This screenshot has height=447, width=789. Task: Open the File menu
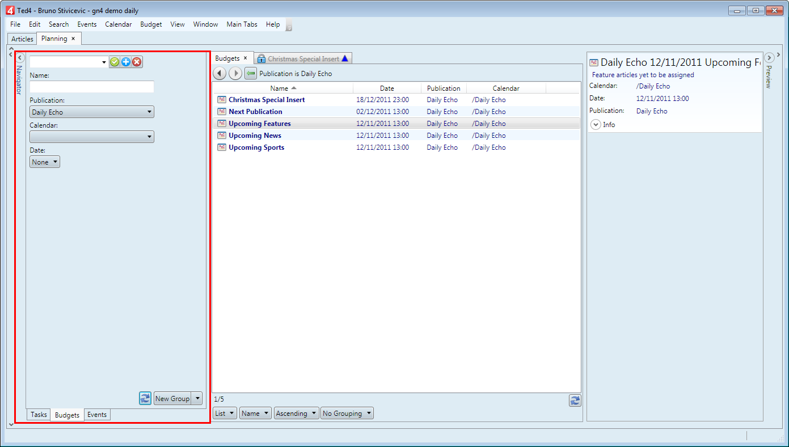[15, 24]
